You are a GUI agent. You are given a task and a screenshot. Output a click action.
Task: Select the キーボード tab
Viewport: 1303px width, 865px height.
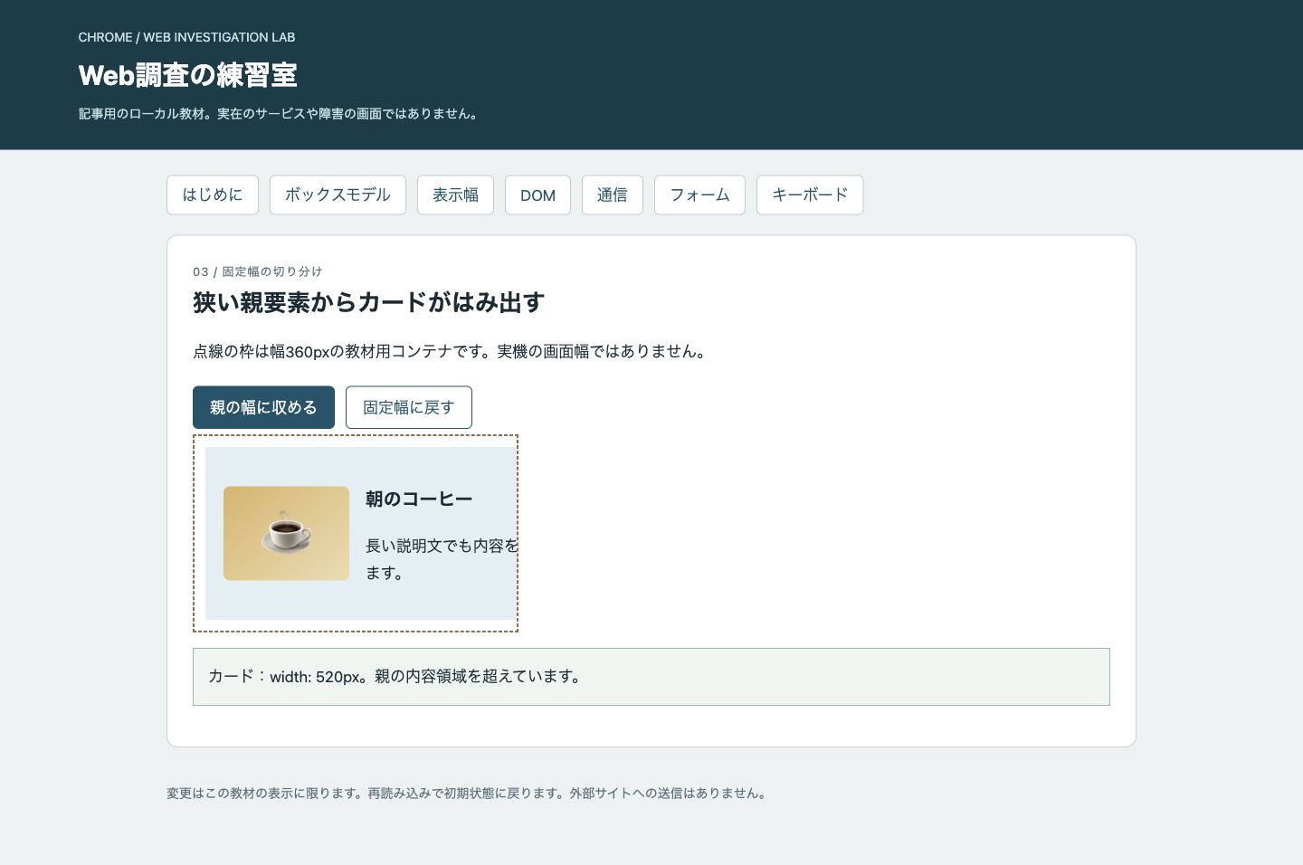pyautogui.click(x=810, y=195)
